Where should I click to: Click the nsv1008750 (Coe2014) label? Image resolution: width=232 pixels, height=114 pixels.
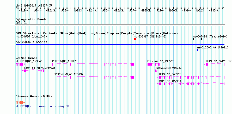pos(31,42)
